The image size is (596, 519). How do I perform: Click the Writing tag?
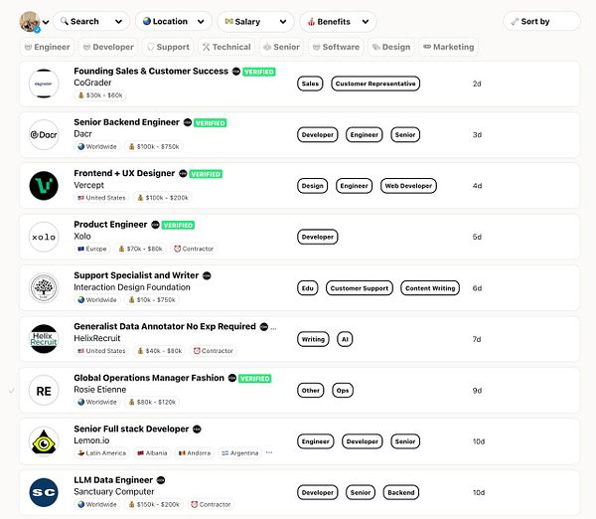tap(313, 339)
